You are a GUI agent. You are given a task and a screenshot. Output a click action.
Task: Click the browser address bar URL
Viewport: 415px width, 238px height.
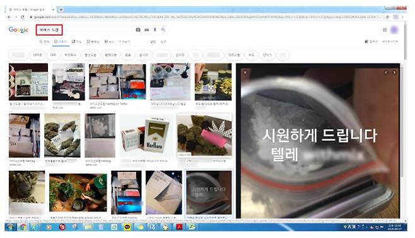click(x=206, y=17)
